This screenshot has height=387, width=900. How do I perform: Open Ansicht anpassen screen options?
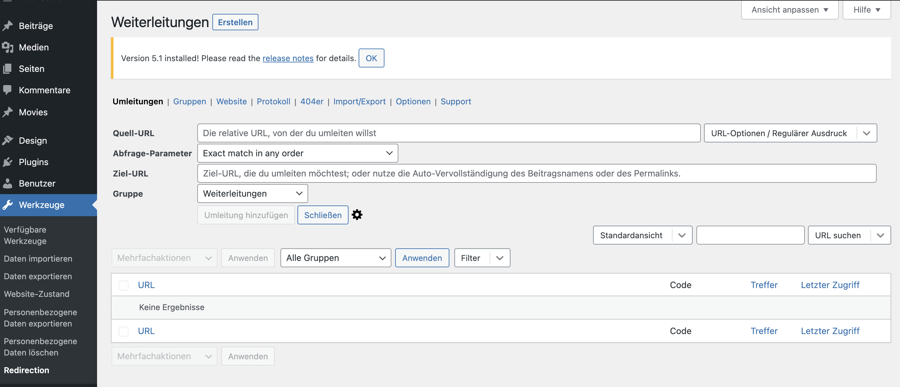(x=789, y=10)
